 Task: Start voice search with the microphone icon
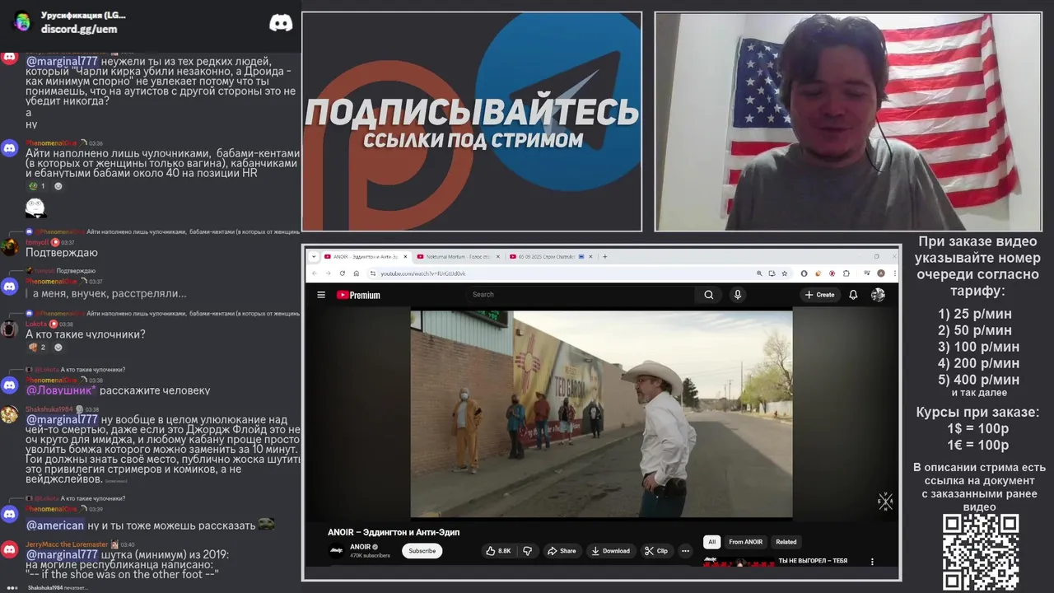click(x=738, y=295)
